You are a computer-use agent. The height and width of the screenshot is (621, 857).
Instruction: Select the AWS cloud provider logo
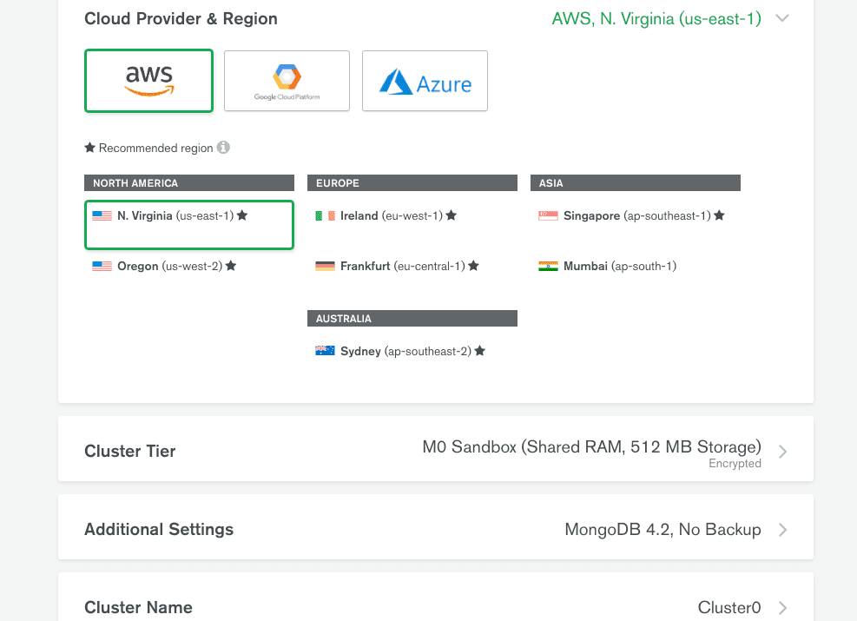pos(148,81)
